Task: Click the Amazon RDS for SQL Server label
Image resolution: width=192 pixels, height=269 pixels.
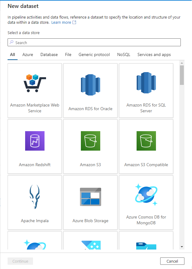Action: [x=146, y=108]
